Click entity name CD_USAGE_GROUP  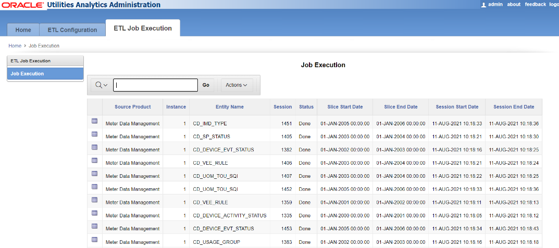216,242
